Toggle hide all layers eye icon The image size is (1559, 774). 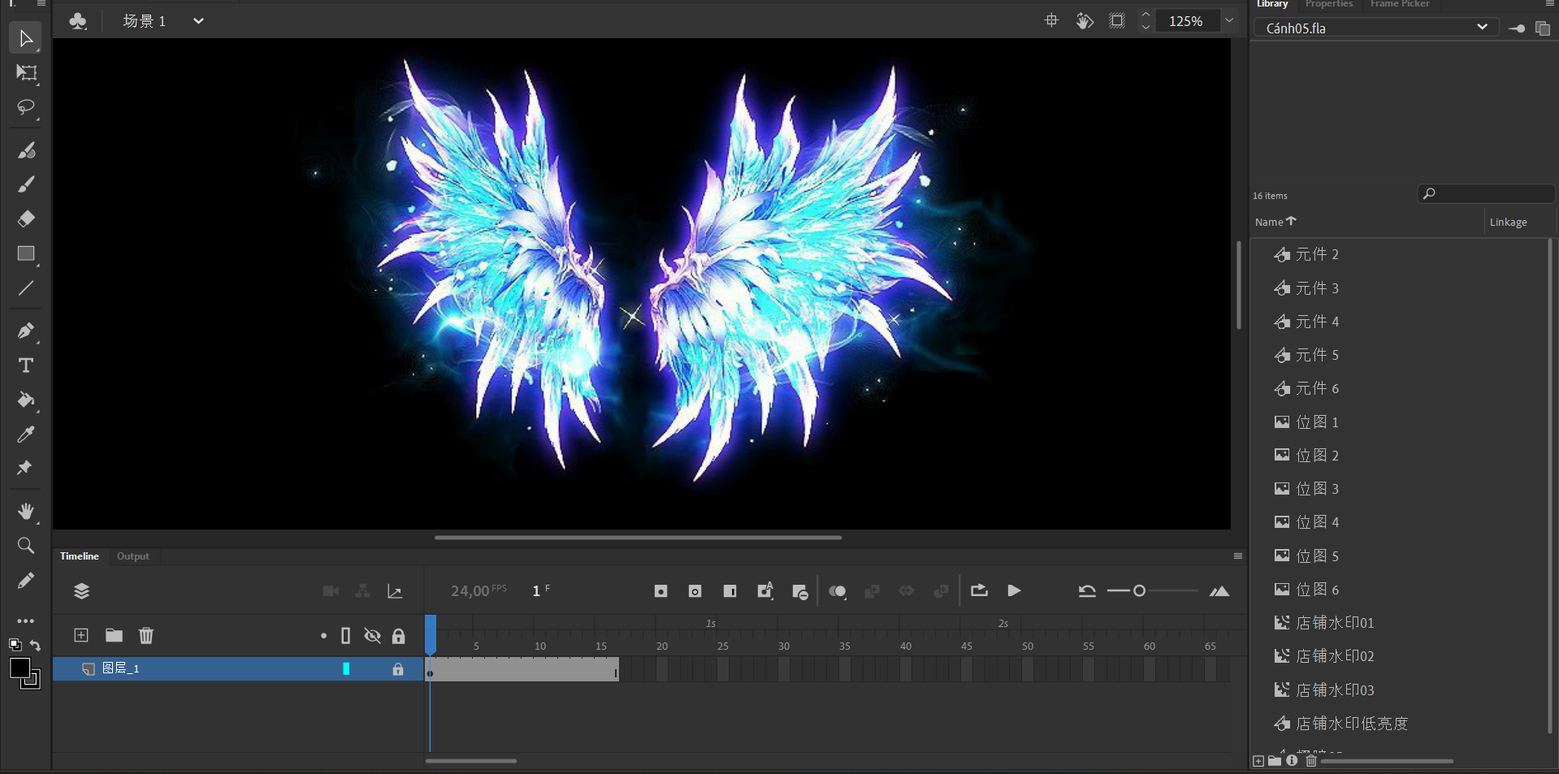[372, 636]
